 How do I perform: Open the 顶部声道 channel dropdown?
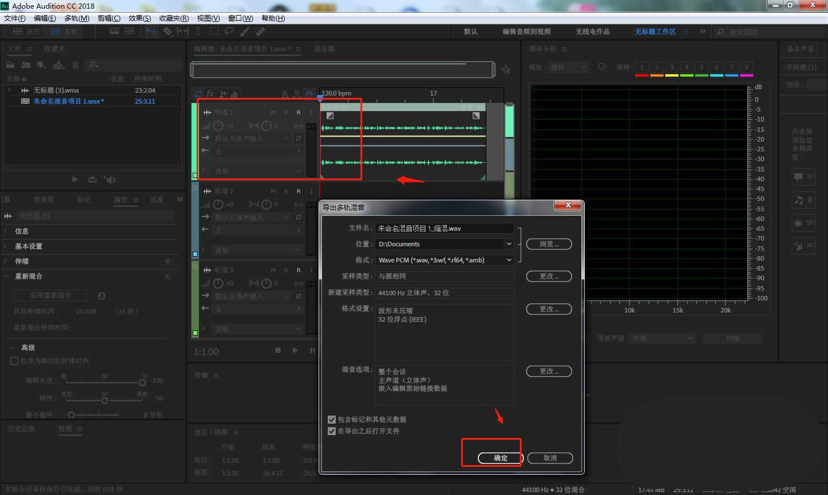coord(663,338)
